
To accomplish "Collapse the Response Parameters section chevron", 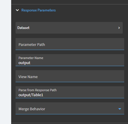I will (17, 10).
